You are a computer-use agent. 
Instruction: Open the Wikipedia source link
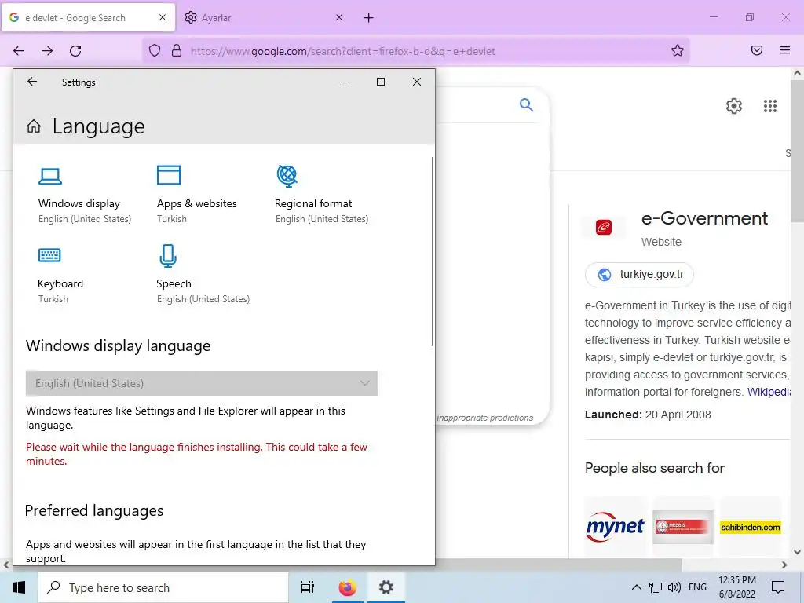[x=769, y=392]
